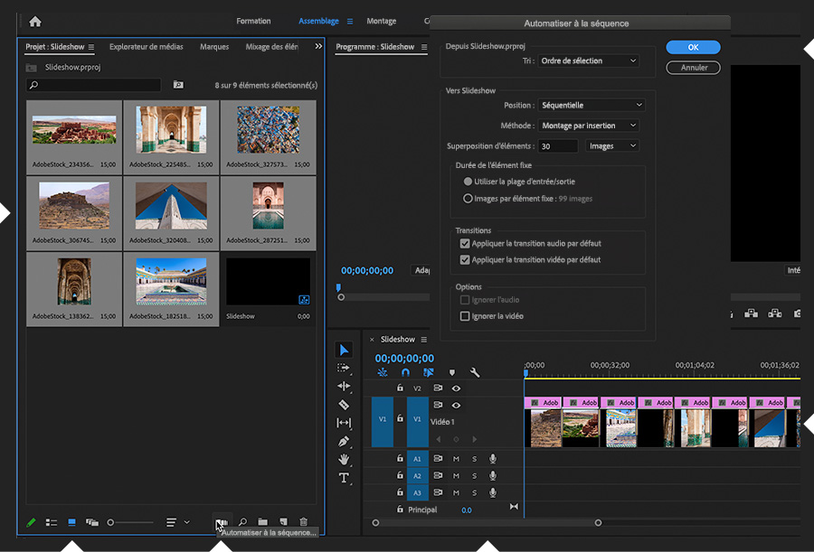814x552 pixels.
Task: Click the OK button
Action: pos(693,47)
